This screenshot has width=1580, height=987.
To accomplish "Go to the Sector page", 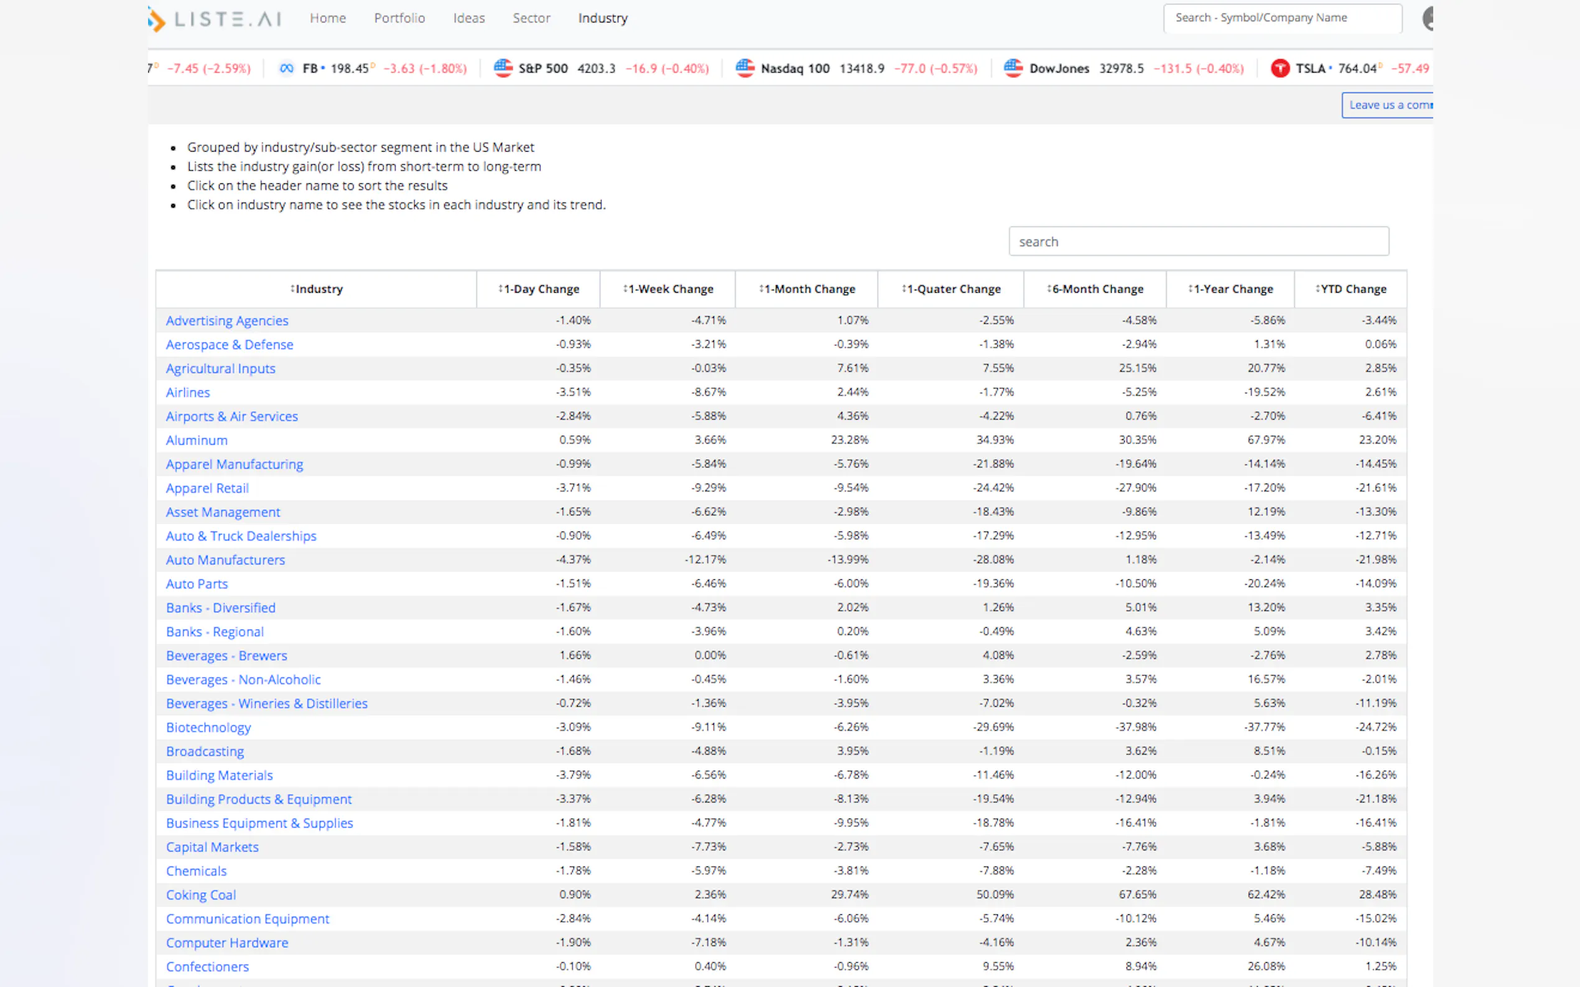I will [531, 18].
